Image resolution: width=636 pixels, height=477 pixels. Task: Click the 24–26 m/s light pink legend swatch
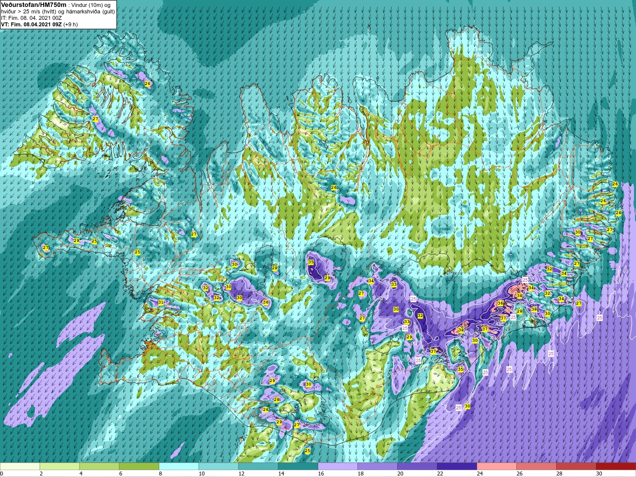click(497, 467)
